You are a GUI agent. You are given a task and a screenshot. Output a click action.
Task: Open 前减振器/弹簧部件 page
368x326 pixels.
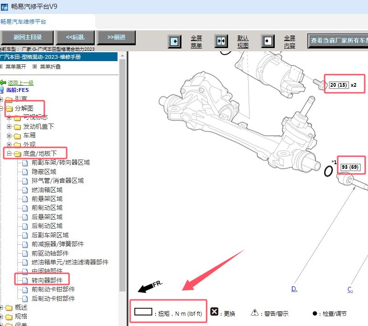click(x=58, y=244)
